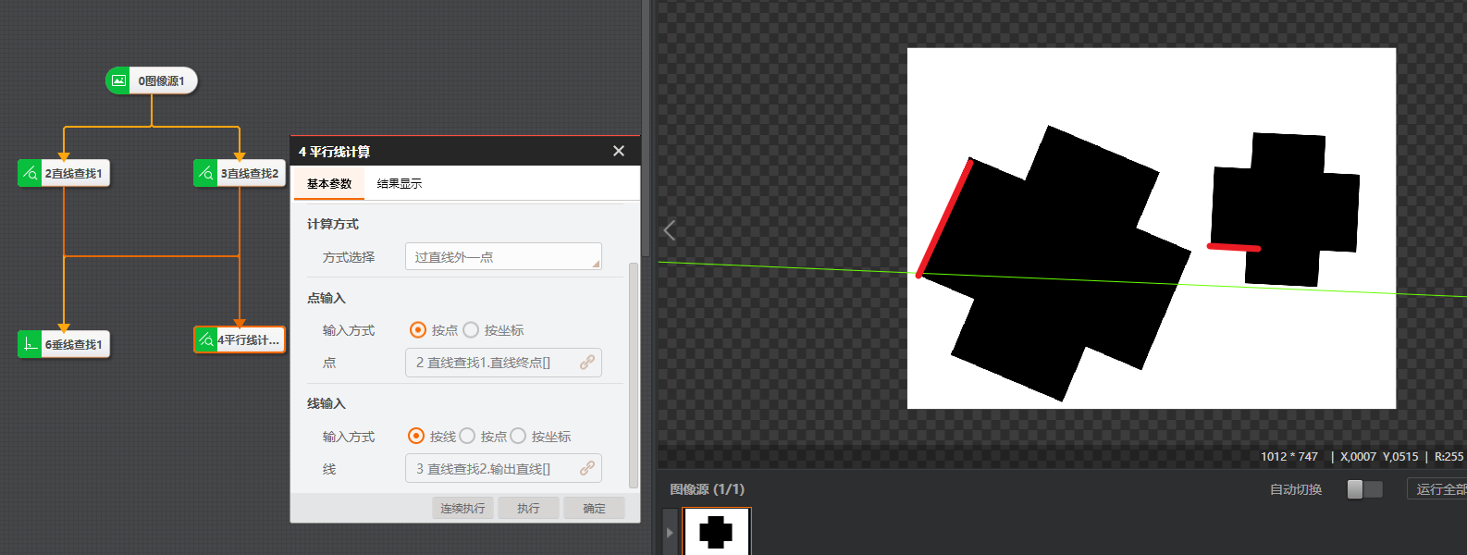Open the 基本参数 tab
The width and height of the screenshot is (1467, 555).
(x=329, y=184)
